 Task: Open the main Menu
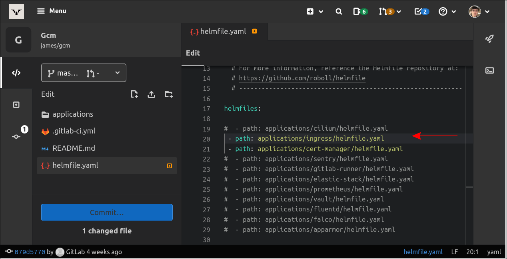(x=52, y=11)
